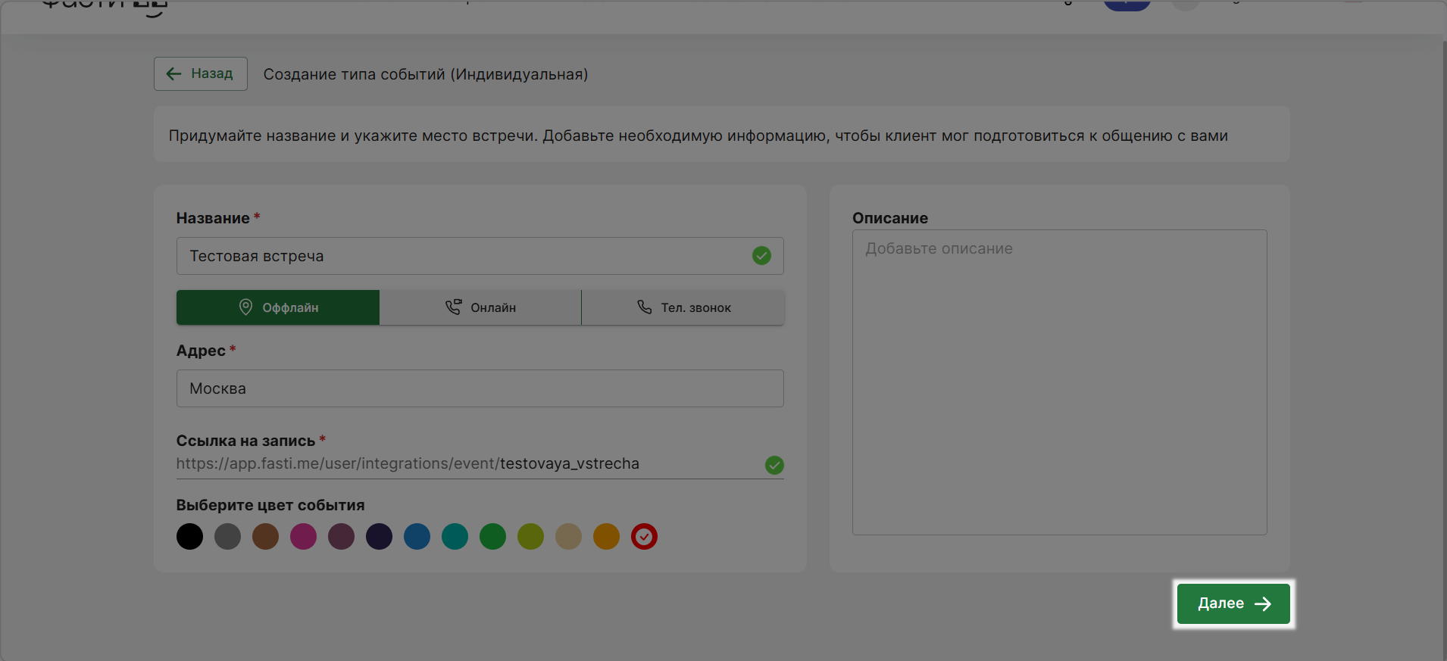Click the green checkmark next to booking link
The width and height of the screenshot is (1447, 661).
point(774,465)
